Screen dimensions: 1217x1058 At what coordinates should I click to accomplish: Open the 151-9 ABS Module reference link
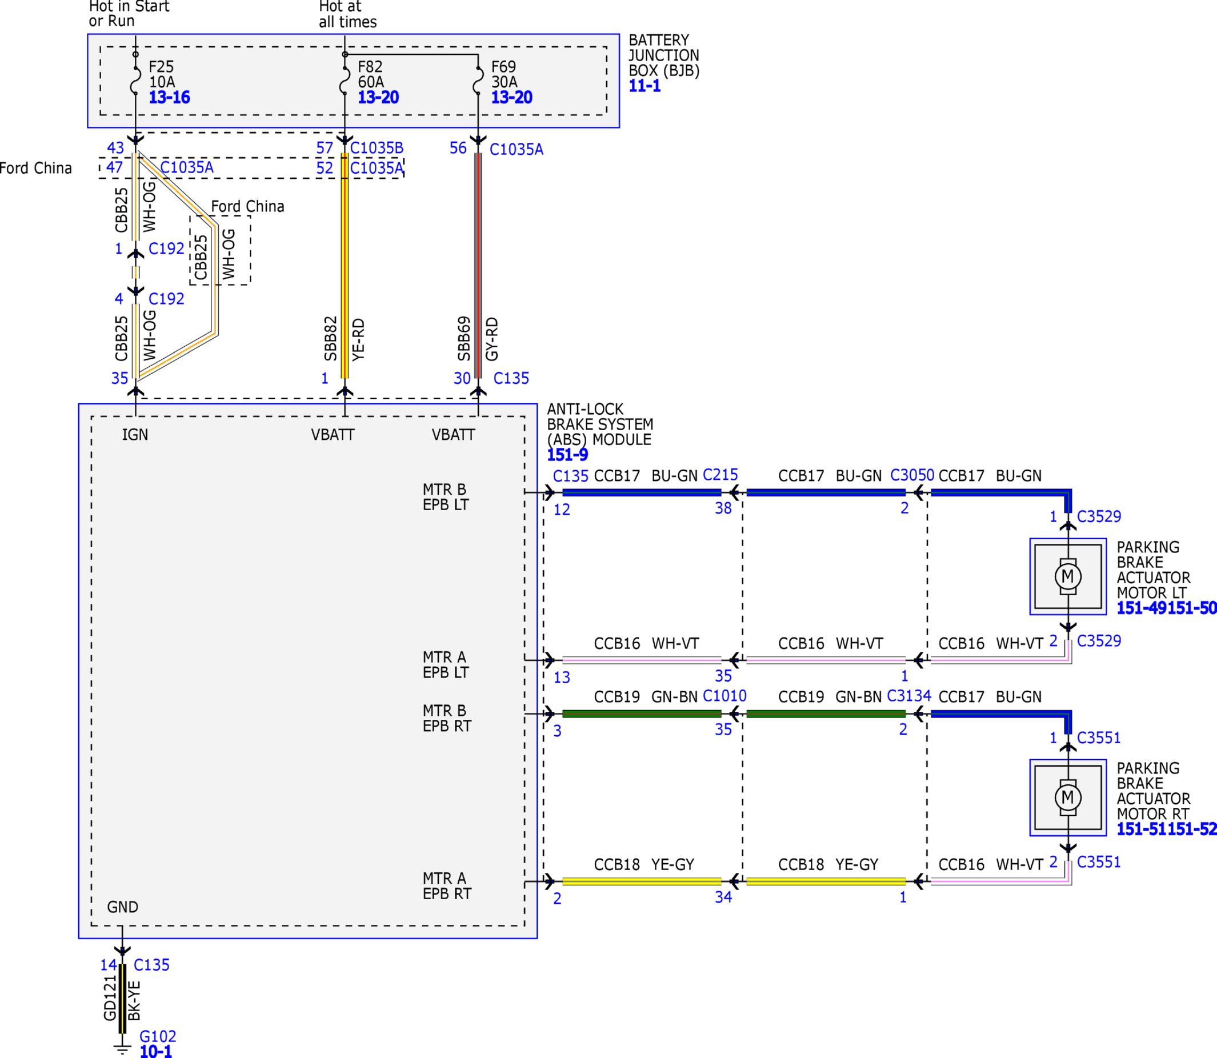567,455
